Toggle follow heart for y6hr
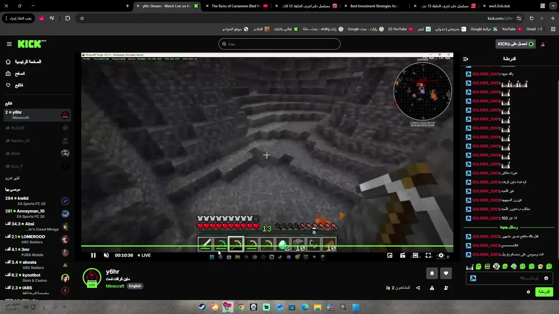559x314 pixels. (x=446, y=273)
